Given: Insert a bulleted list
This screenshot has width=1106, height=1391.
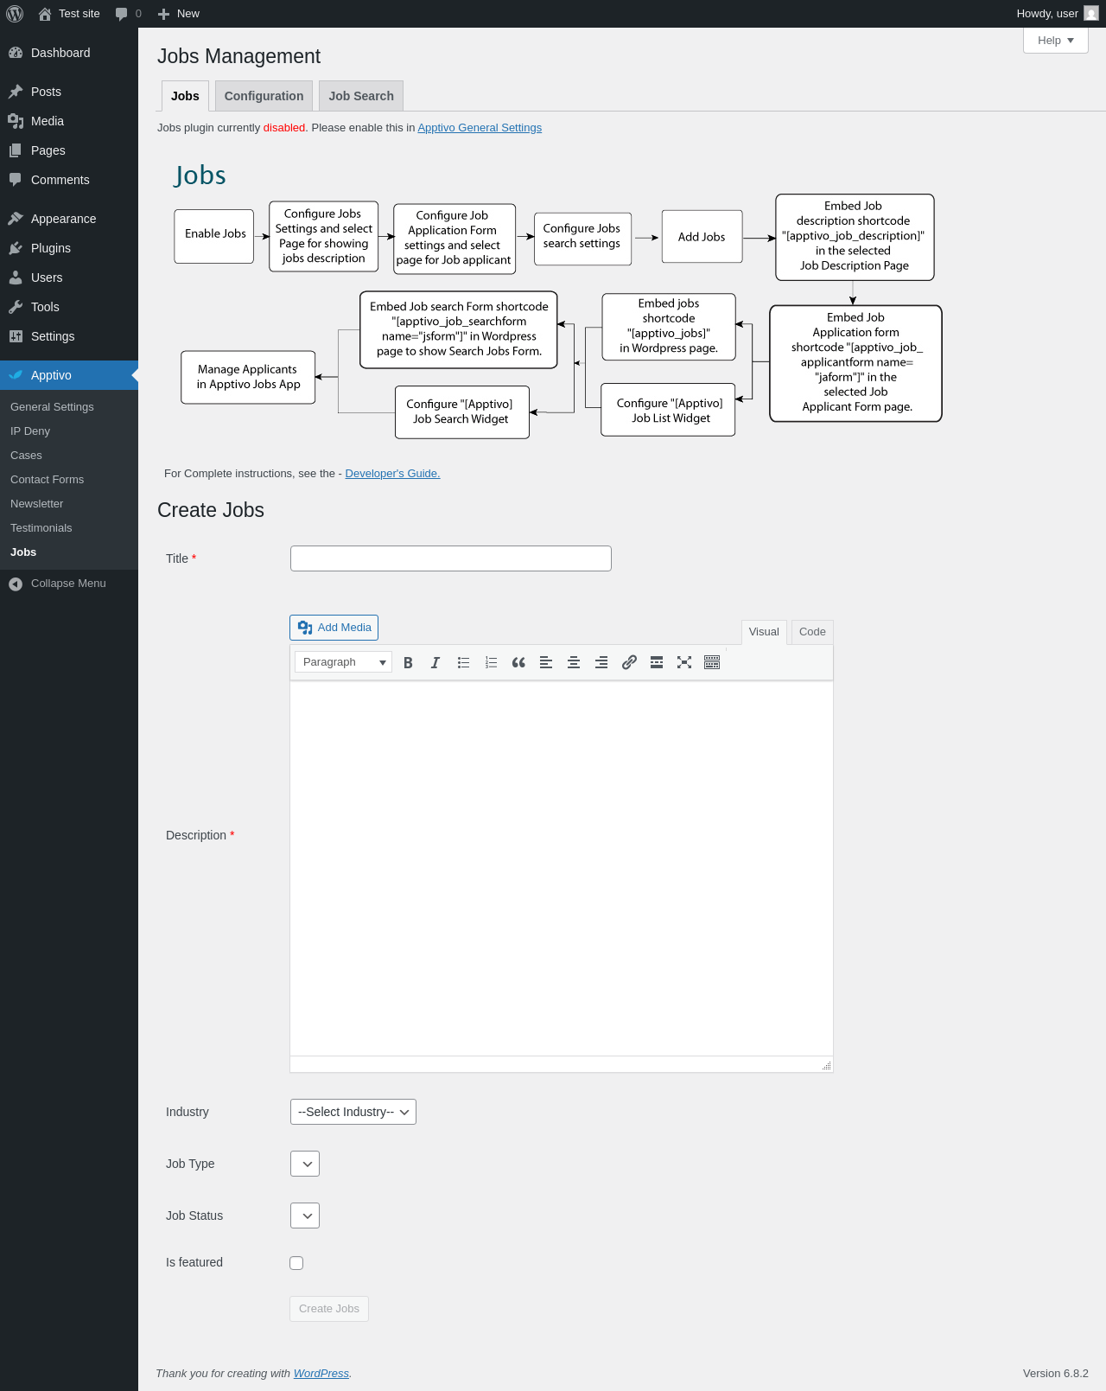Looking at the screenshot, I should [463, 662].
